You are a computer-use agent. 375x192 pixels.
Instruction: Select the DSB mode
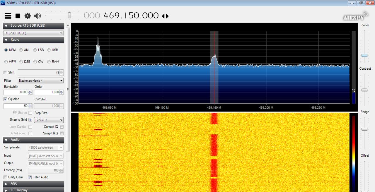pos(21,62)
